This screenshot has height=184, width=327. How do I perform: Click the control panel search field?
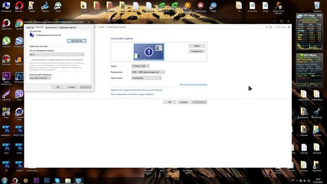pyautogui.click(x=282, y=27)
